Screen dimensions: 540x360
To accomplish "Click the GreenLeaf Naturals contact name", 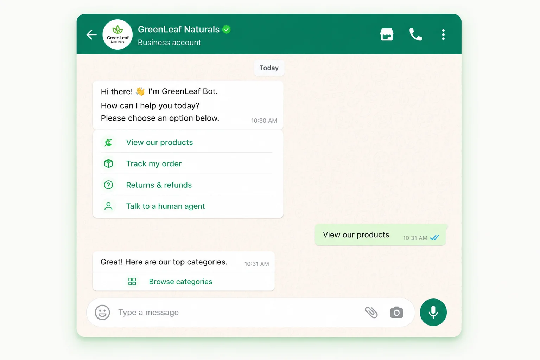I will pyautogui.click(x=179, y=30).
